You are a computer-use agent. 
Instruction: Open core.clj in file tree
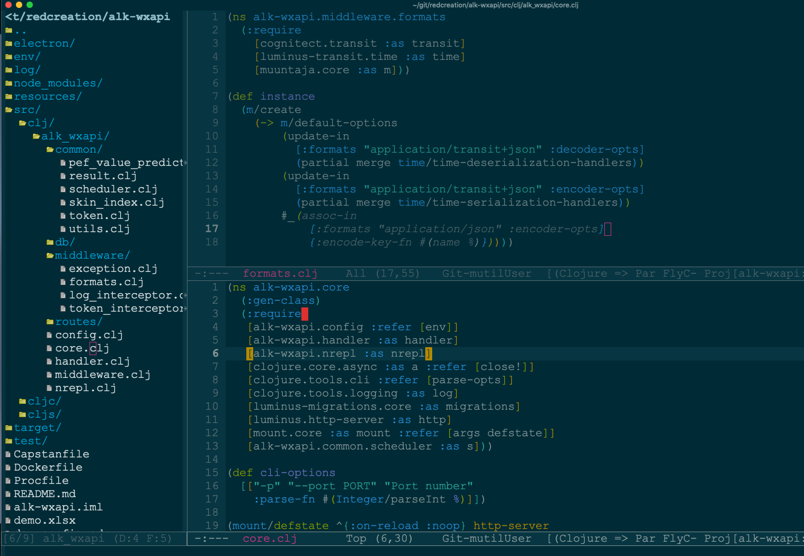click(82, 348)
